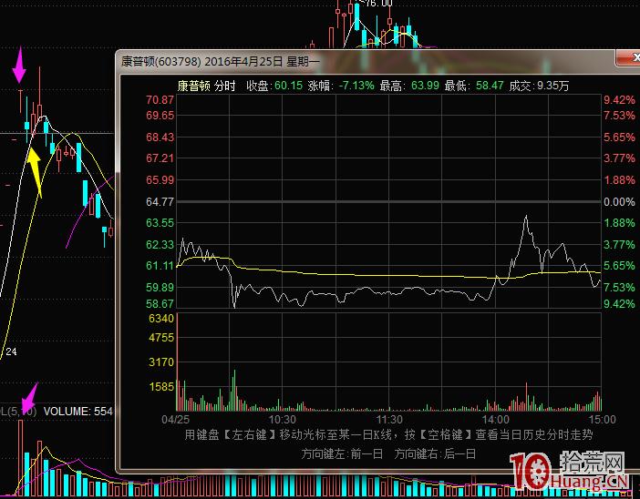Click the tallest opening volume bar at 04/25

tap(177, 362)
